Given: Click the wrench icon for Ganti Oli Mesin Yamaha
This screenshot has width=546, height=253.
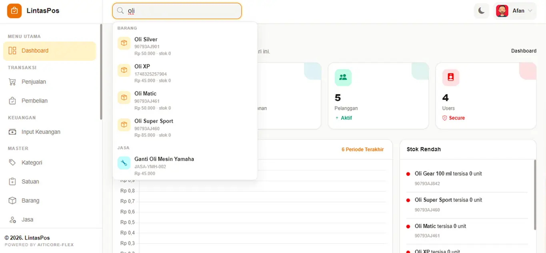Looking at the screenshot, I should (x=124, y=163).
